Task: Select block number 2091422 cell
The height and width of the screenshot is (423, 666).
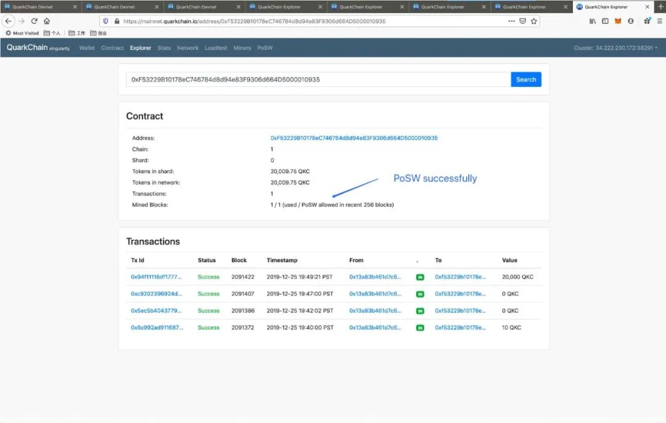Action: tap(243, 277)
